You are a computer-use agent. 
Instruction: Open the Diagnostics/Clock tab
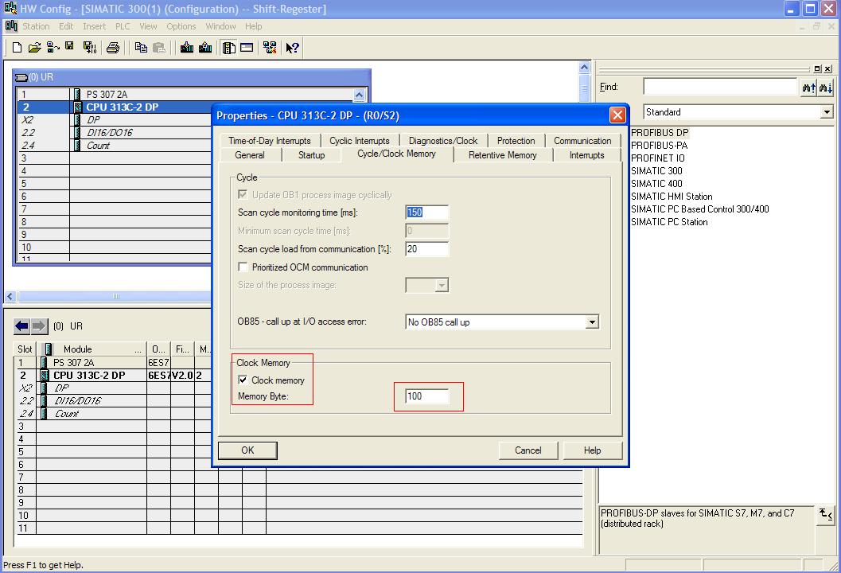(443, 141)
